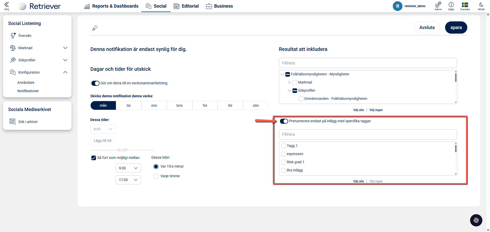Check the expressen tag checkbox
The height and width of the screenshot is (232, 490).
point(284,154)
